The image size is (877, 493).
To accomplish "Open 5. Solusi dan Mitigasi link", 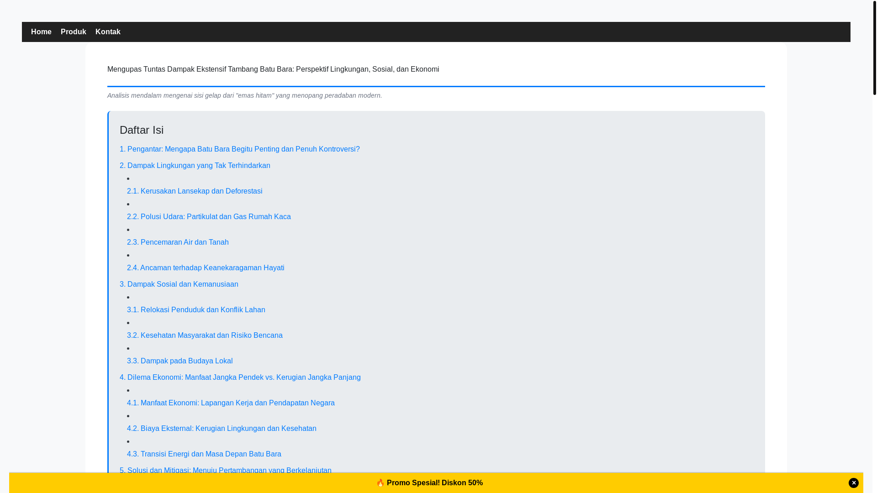I will [x=226, y=470].
